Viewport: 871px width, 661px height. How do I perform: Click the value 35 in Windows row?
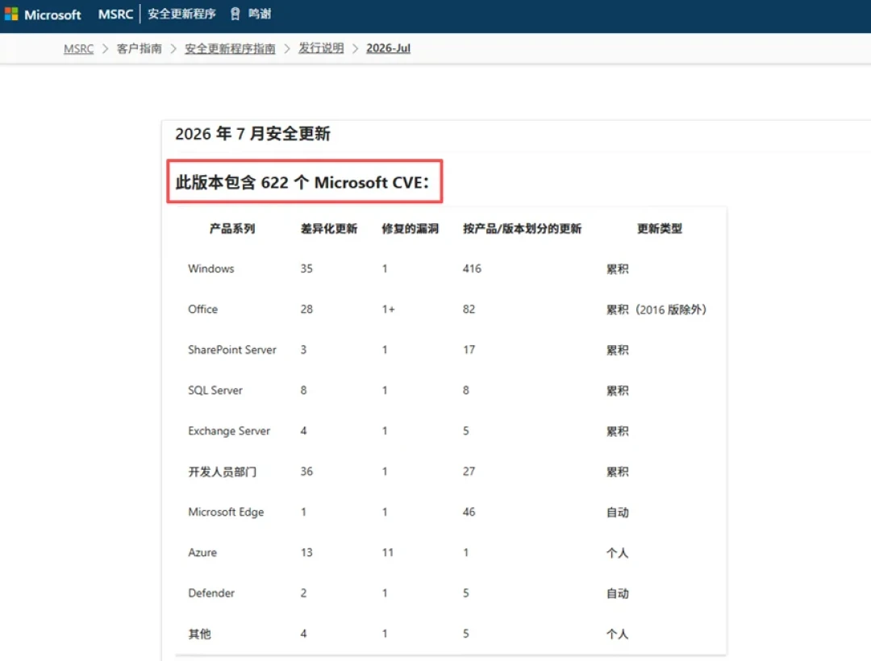(306, 268)
